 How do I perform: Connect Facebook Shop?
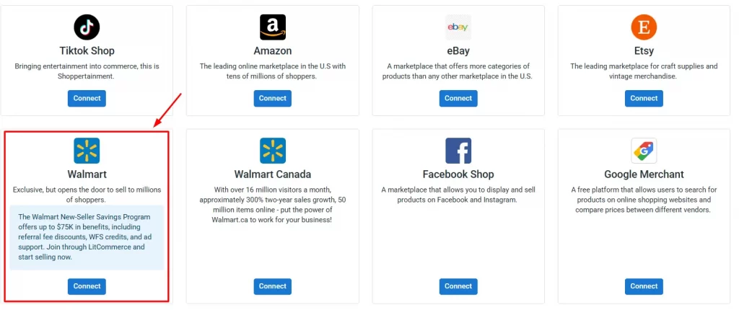click(x=458, y=286)
